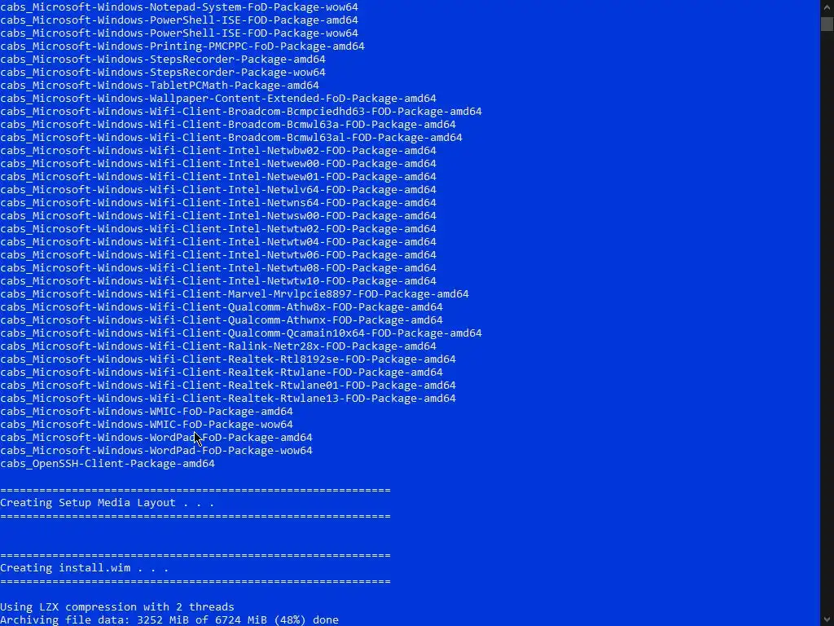Click the Qualcomm-Athwnx package line

[222, 320]
